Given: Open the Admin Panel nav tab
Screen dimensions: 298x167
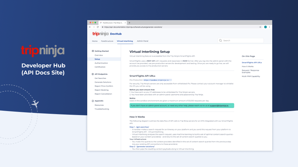Looking at the screenshot, I should click(x=142, y=41).
